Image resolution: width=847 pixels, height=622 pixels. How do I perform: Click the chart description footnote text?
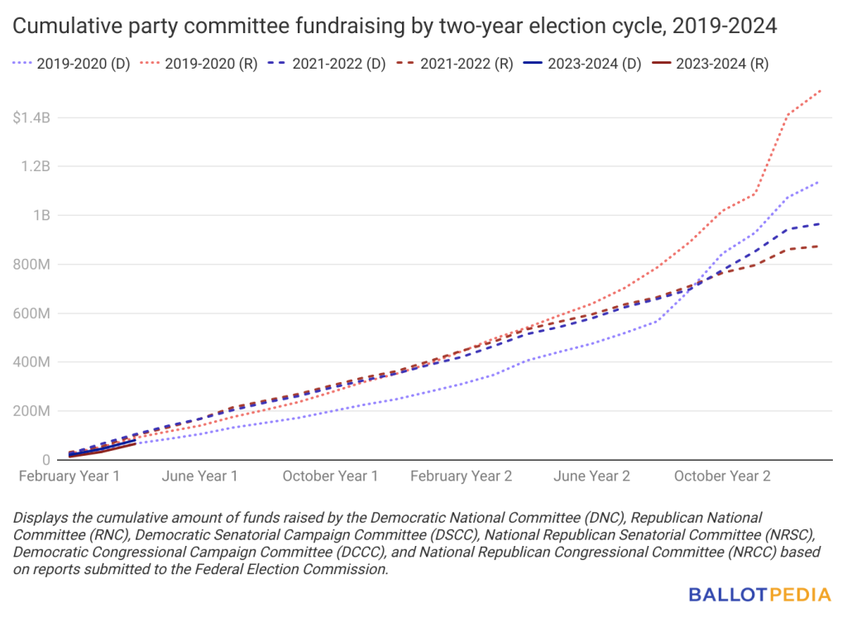417,543
